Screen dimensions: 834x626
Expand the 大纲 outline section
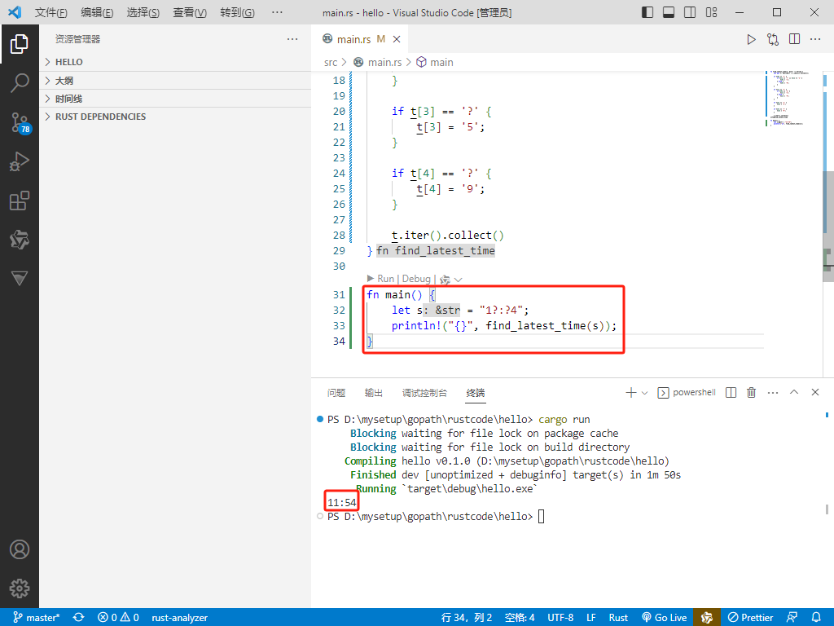click(x=175, y=81)
